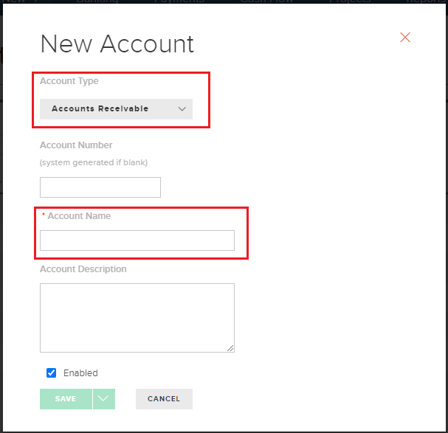Image resolution: width=448 pixels, height=433 pixels.
Task: Click the 'Enabled' label text
Action: (x=80, y=373)
